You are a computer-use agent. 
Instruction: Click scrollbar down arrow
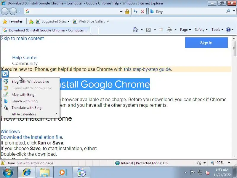[234, 156]
